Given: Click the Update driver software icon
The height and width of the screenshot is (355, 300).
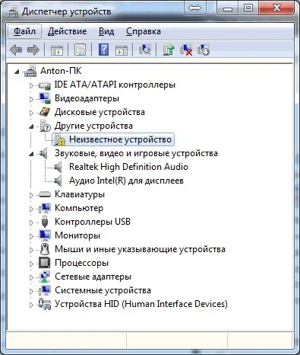Looking at the screenshot, I should click(169, 50).
